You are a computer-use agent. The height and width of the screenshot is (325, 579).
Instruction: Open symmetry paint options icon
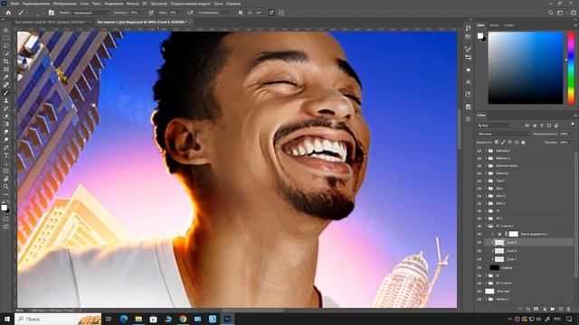point(281,13)
